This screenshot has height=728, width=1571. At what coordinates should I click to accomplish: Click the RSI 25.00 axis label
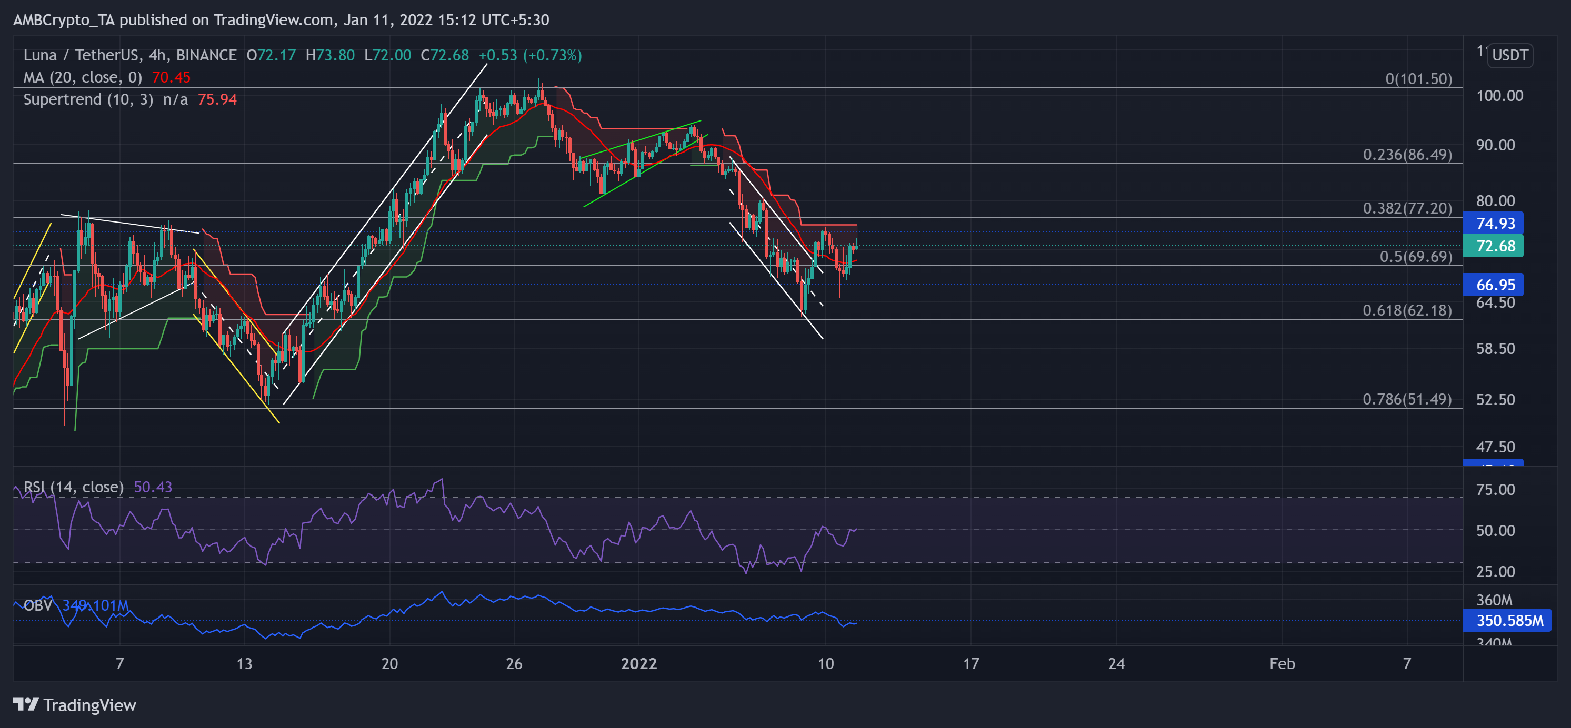point(1495,571)
